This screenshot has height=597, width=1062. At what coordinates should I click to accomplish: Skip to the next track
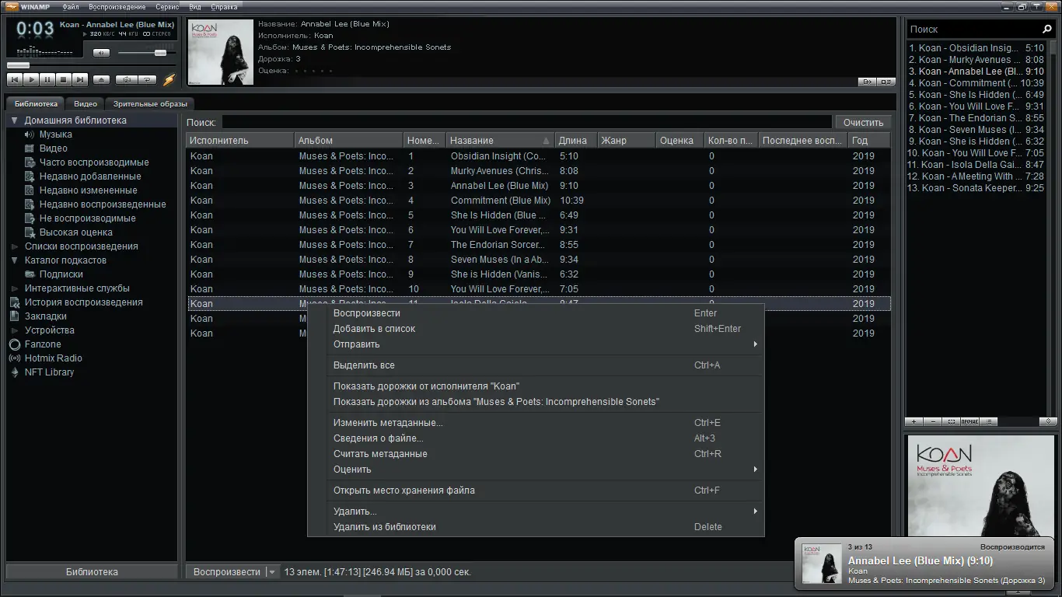click(x=79, y=79)
